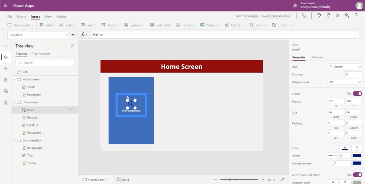The width and height of the screenshot is (365, 184).
Task: Insert a Data table
Action: tap(160, 25)
